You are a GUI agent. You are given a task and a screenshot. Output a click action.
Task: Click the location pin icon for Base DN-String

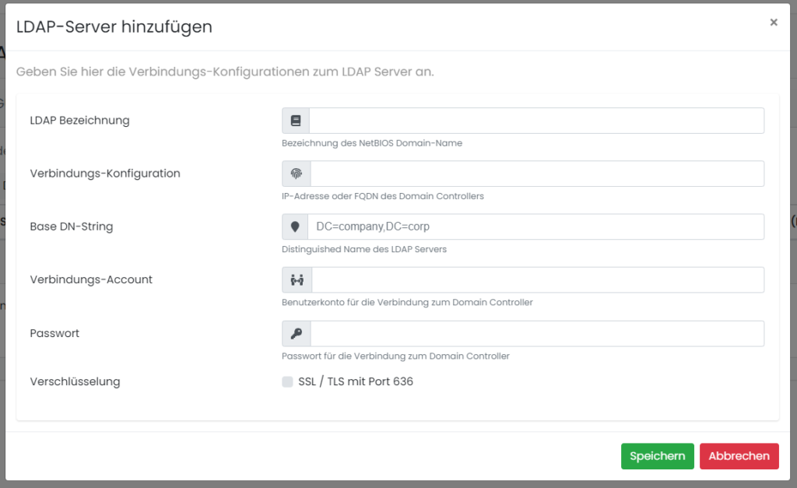pos(295,226)
